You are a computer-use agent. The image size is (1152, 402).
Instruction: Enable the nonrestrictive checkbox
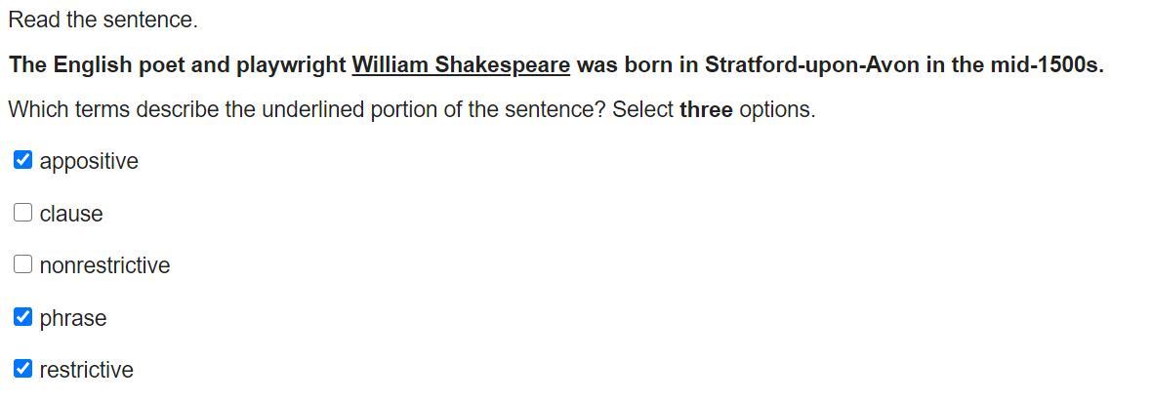23,264
